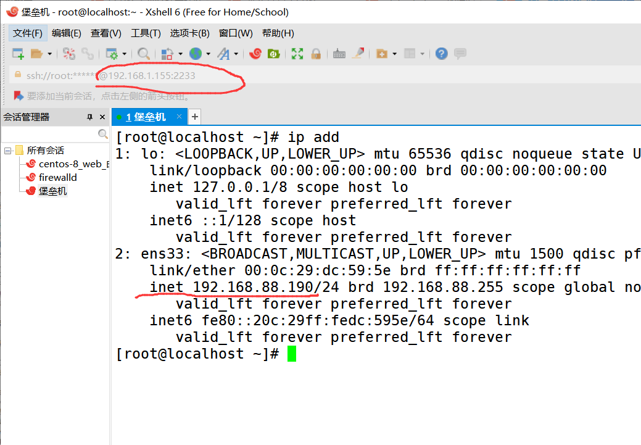Click the lock icon in address bar
641x445 pixels.
[17, 75]
